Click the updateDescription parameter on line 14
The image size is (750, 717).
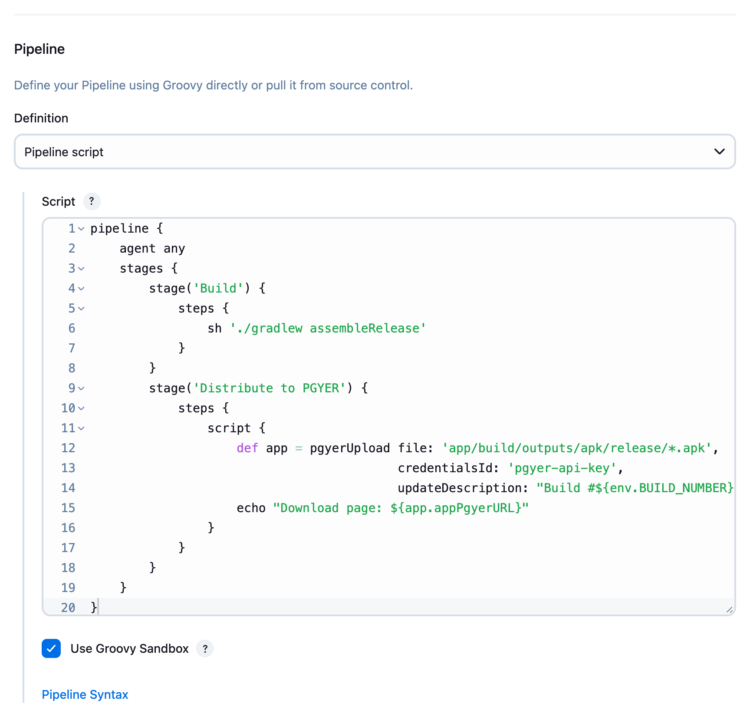point(463,488)
